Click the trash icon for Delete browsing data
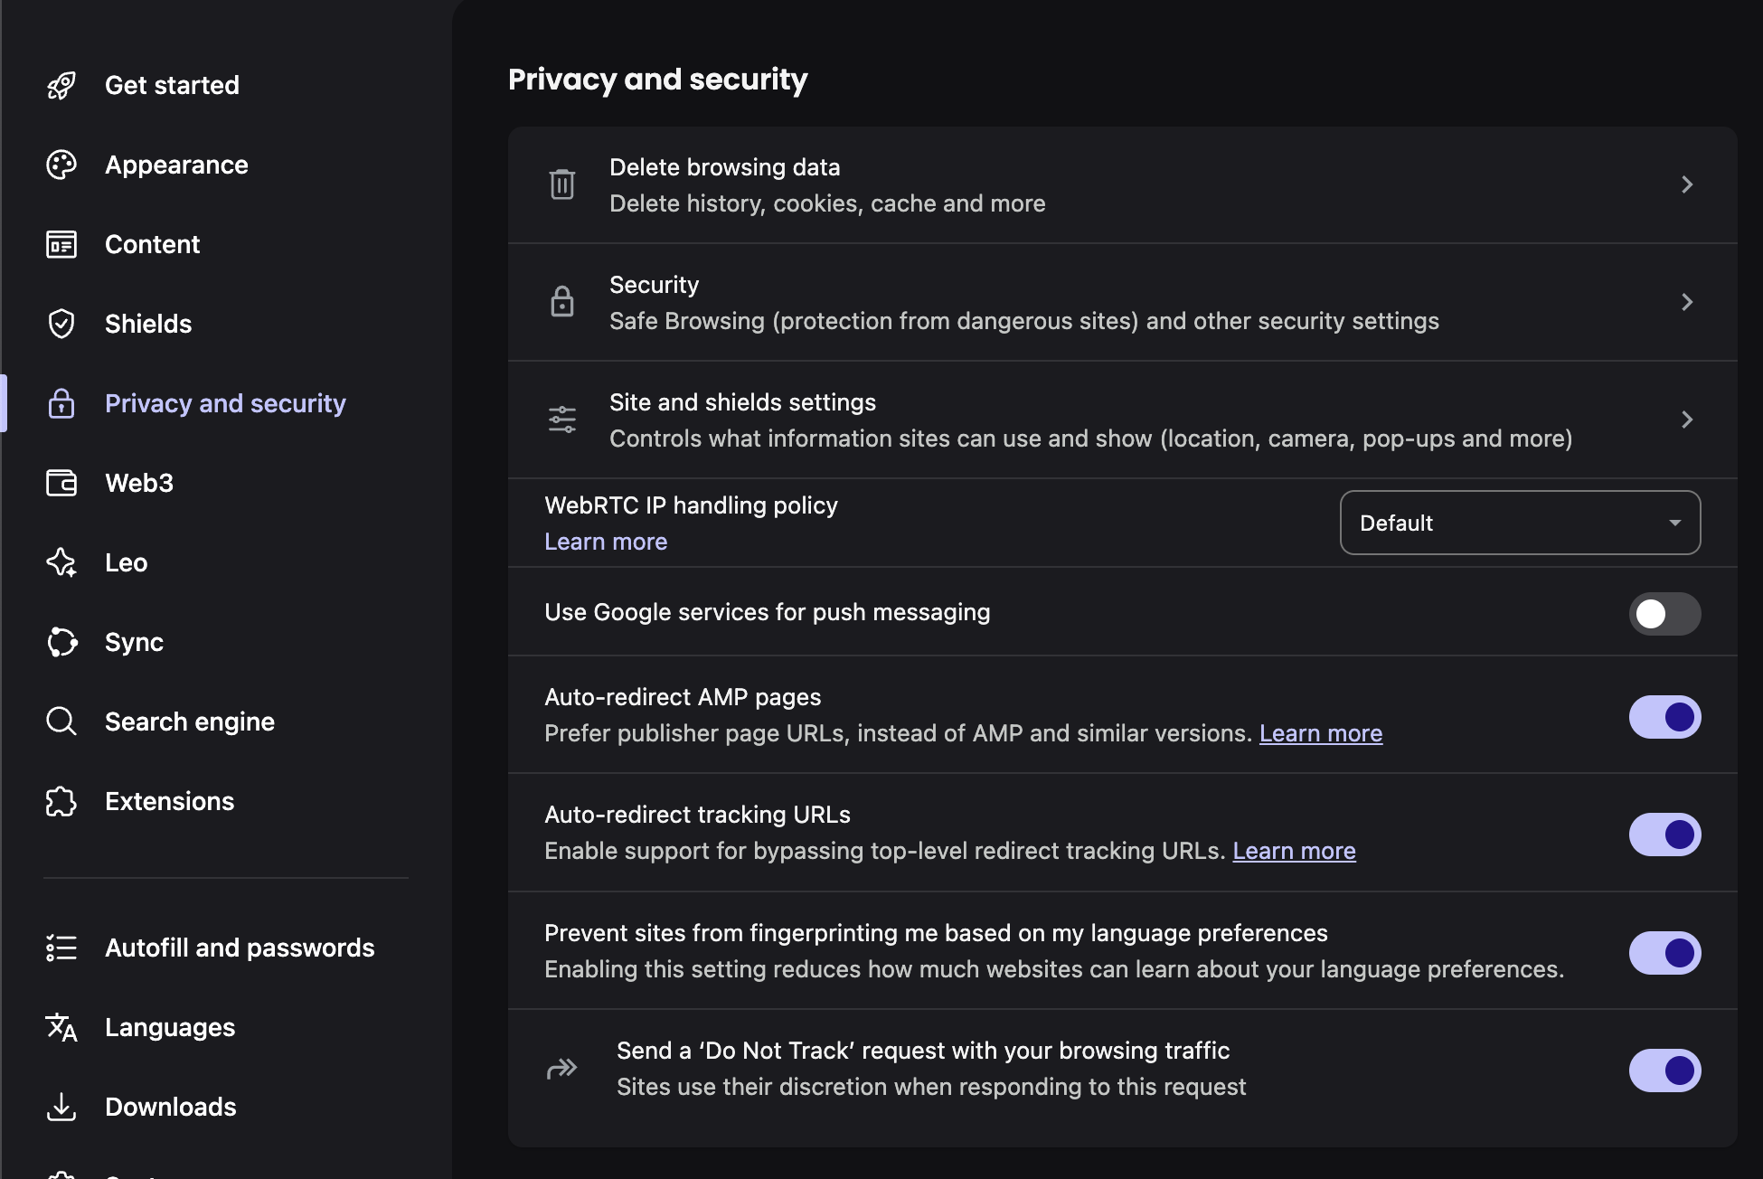Viewport: 1763px width, 1179px height. (x=562, y=184)
